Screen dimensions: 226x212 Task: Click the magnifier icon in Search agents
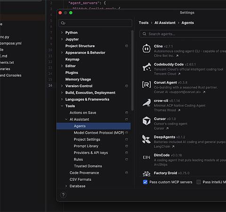tap(145, 34)
